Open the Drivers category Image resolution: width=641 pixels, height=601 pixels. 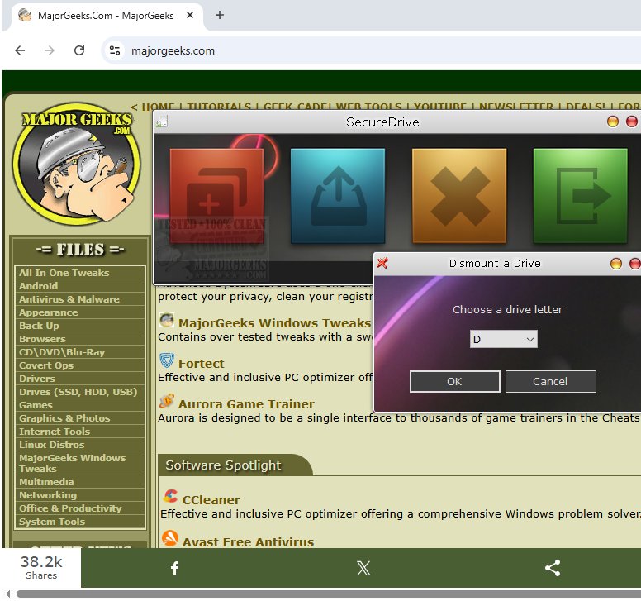[37, 379]
